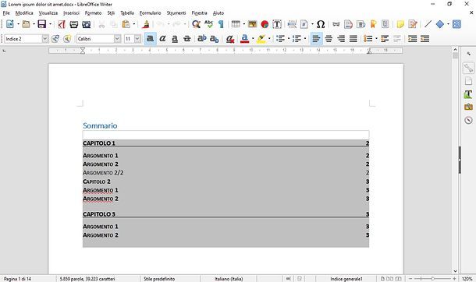
Task: Activate Clone Formatting paintbrush
Action: tap(146, 24)
